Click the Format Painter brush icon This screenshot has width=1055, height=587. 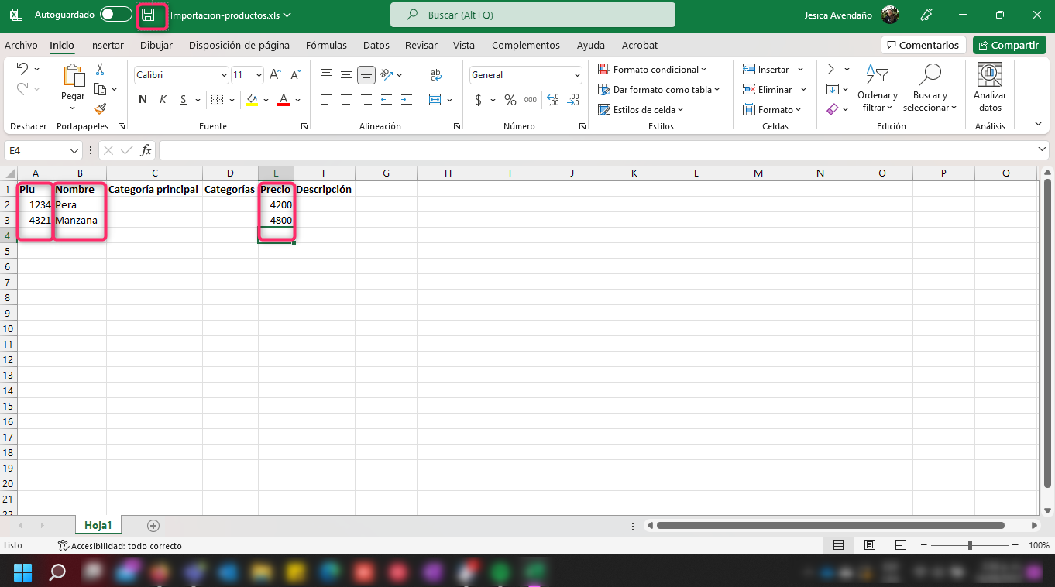100,109
